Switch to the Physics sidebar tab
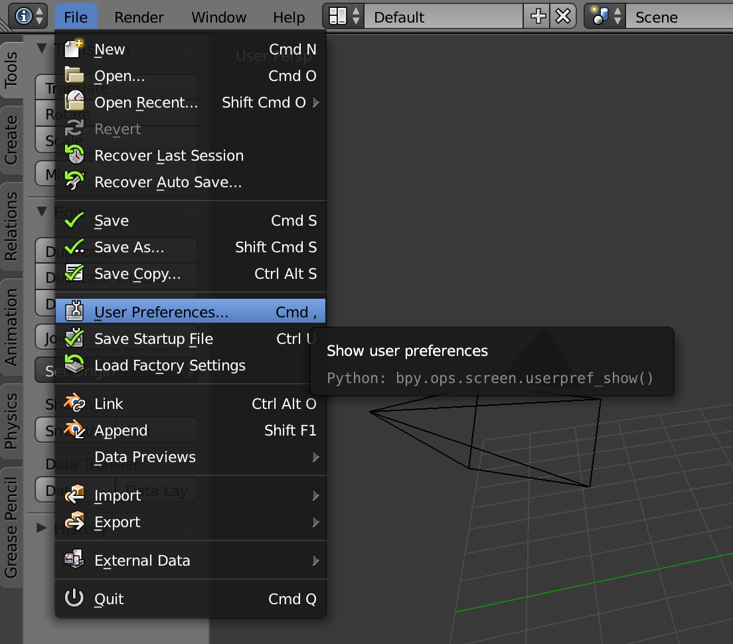This screenshot has width=733, height=644. (x=11, y=420)
